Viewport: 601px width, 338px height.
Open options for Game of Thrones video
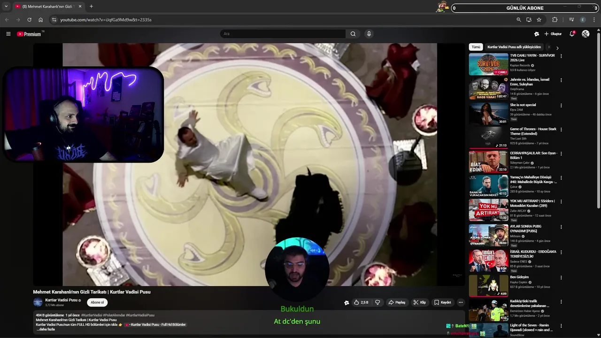click(x=561, y=130)
